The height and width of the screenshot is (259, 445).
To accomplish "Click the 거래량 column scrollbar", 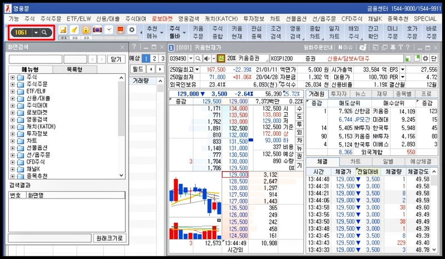I will (160, 88).
